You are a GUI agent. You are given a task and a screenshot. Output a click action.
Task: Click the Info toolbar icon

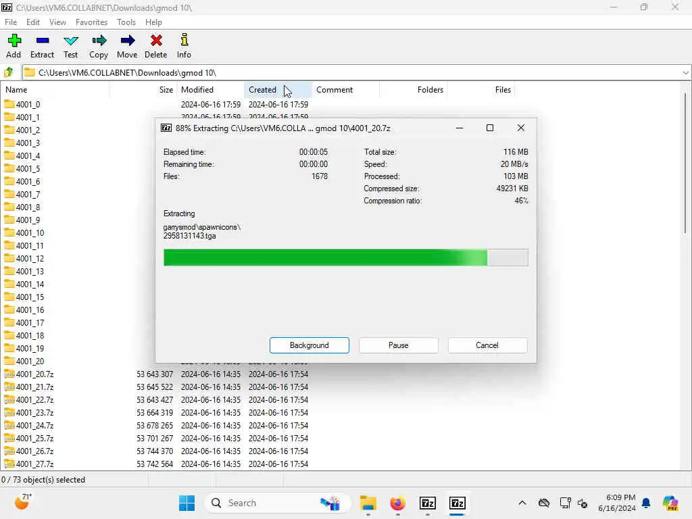pyautogui.click(x=184, y=40)
